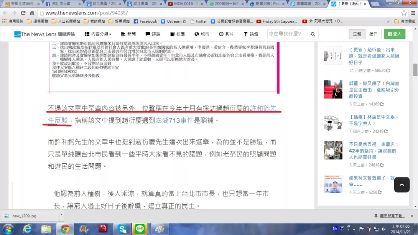Open new tab button

coord(375,4)
